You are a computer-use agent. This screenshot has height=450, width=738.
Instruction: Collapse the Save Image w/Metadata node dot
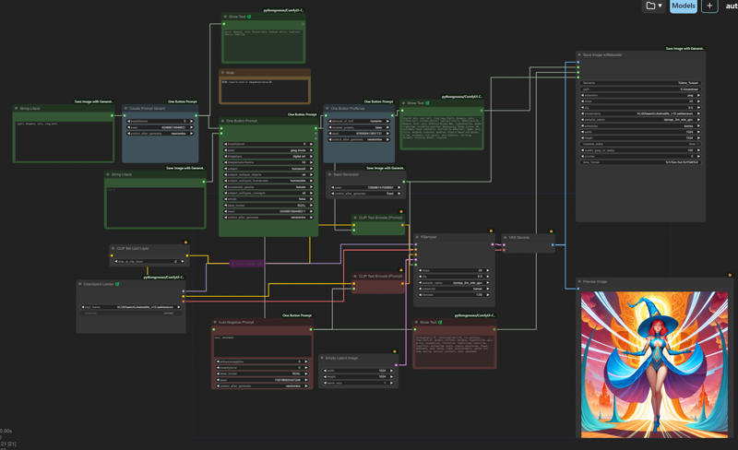[x=579, y=55]
